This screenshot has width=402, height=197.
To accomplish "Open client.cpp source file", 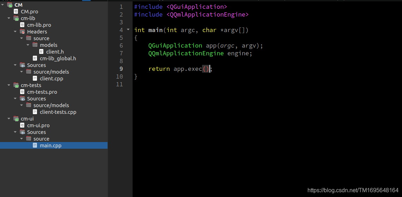I will click(x=51, y=78).
